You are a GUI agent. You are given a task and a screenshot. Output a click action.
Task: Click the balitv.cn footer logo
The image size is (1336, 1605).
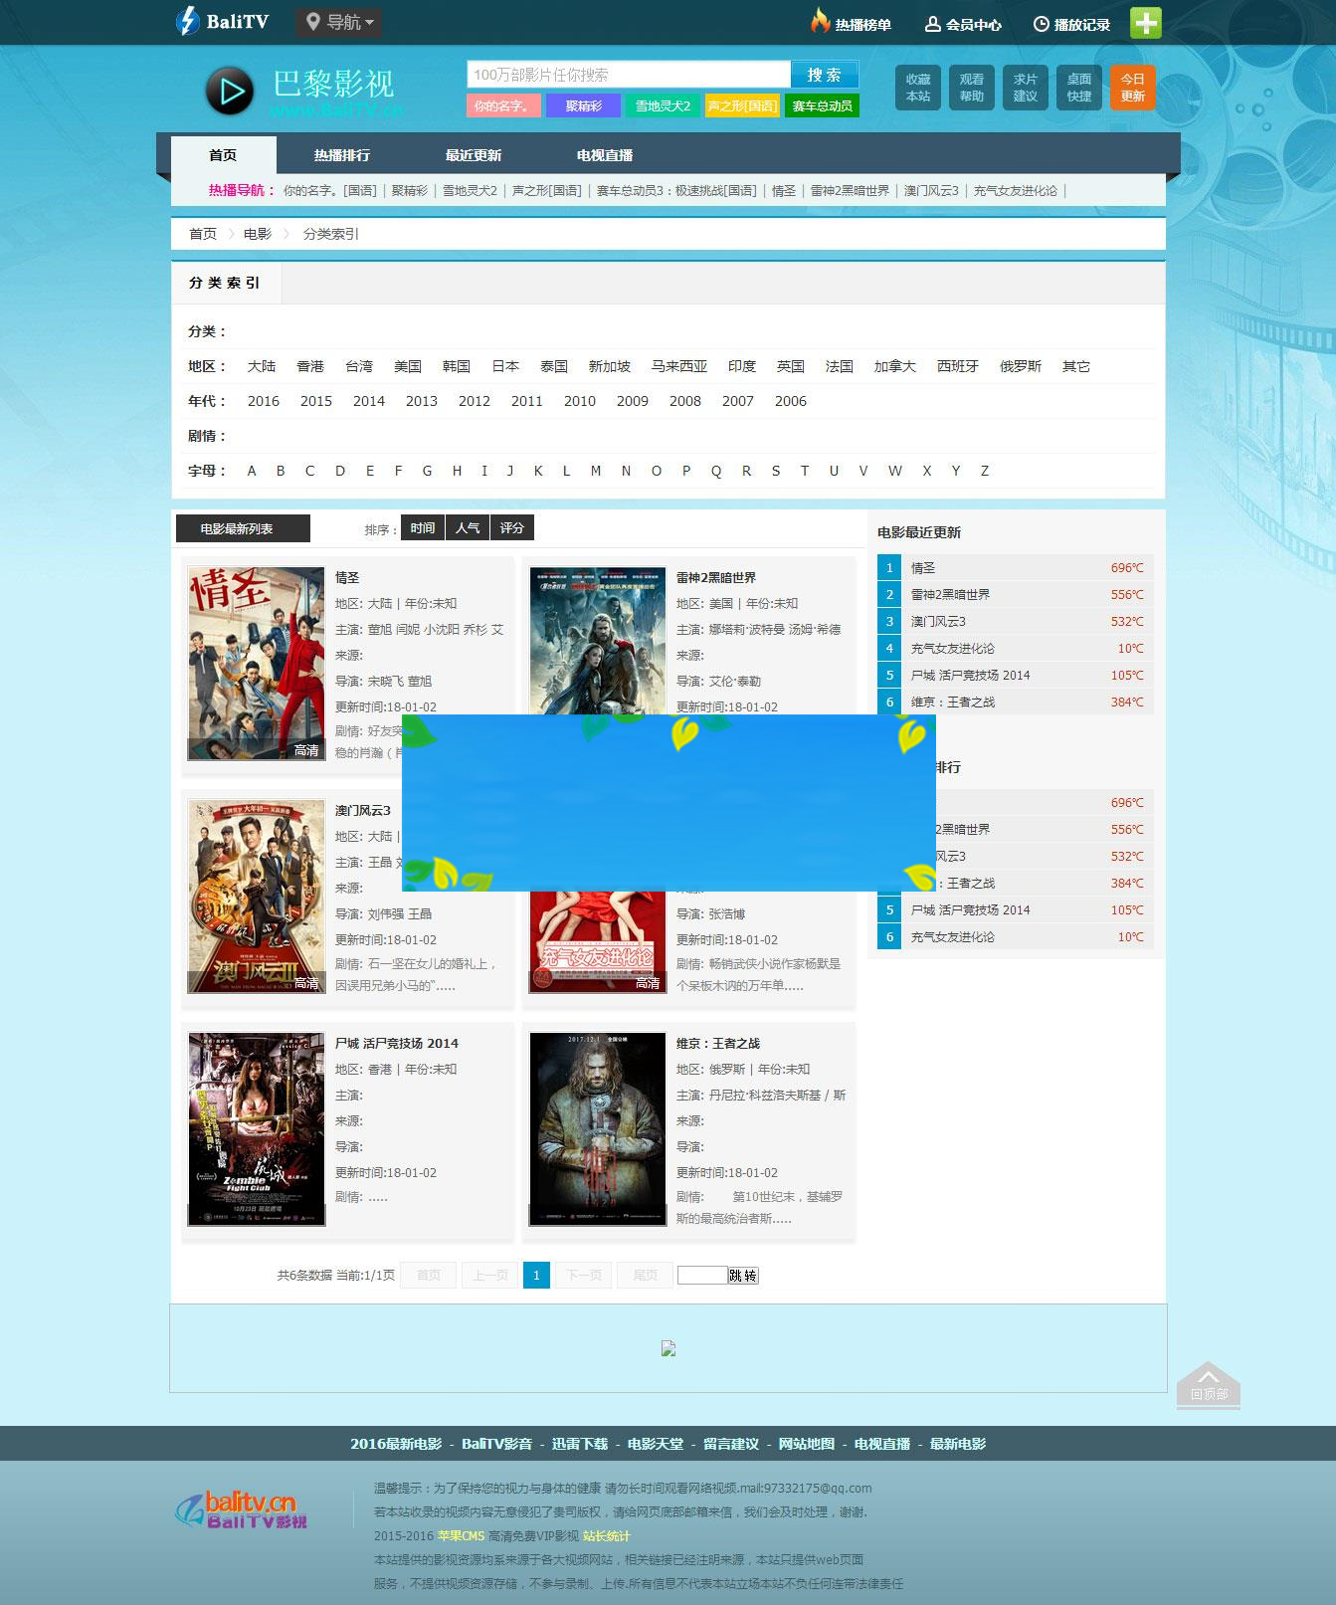[x=242, y=1509]
